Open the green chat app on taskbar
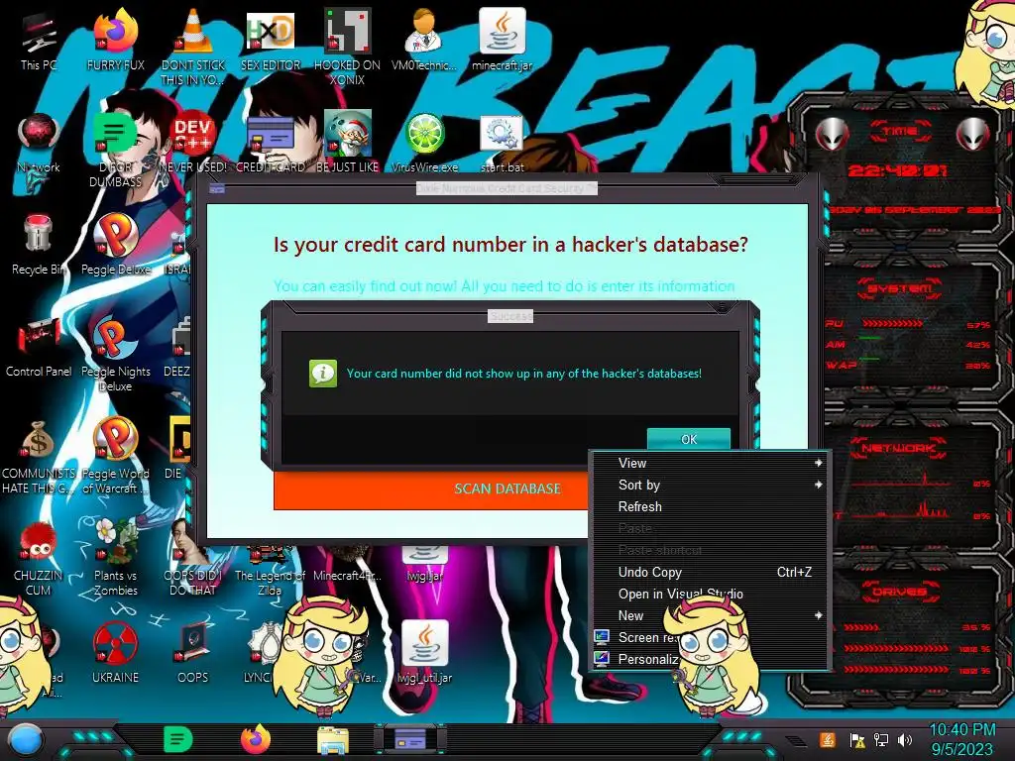The width and height of the screenshot is (1015, 761). (x=178, y=739)
